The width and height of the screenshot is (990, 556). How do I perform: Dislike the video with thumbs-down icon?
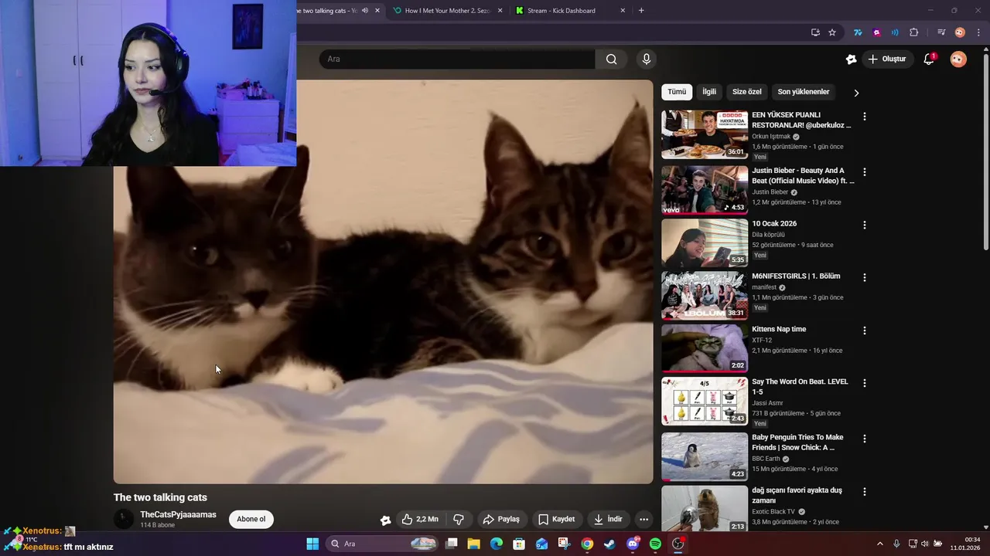[459, 519]
